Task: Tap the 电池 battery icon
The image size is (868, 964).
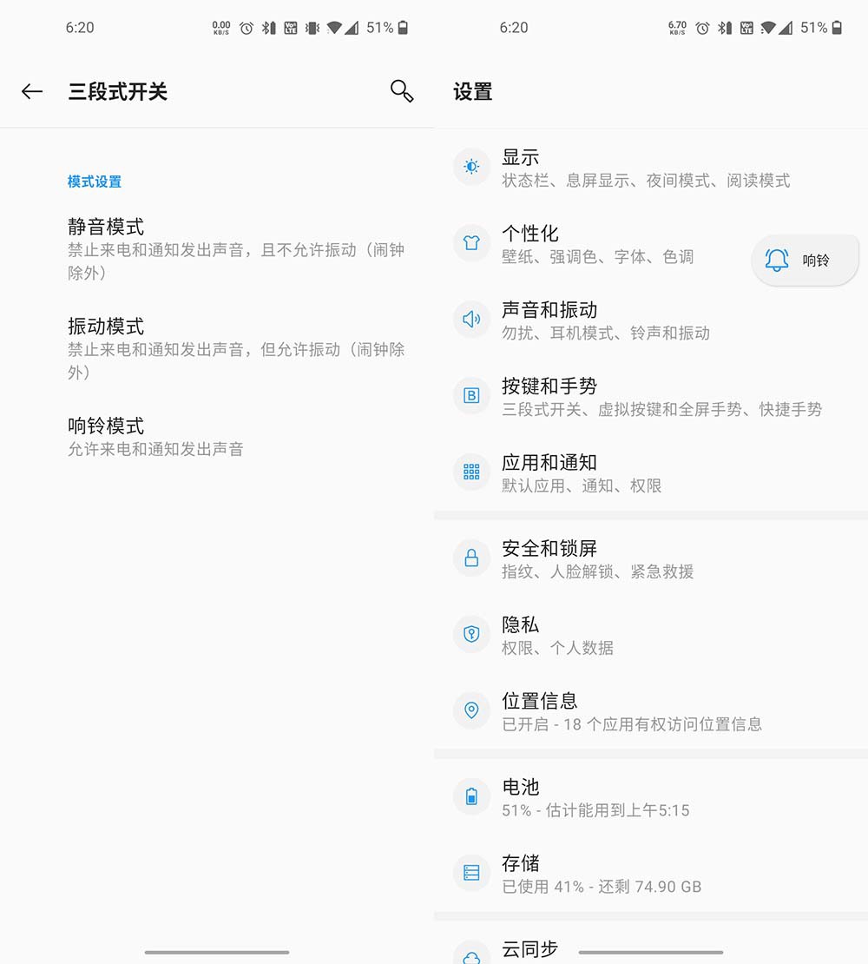Action: point(471,796)
